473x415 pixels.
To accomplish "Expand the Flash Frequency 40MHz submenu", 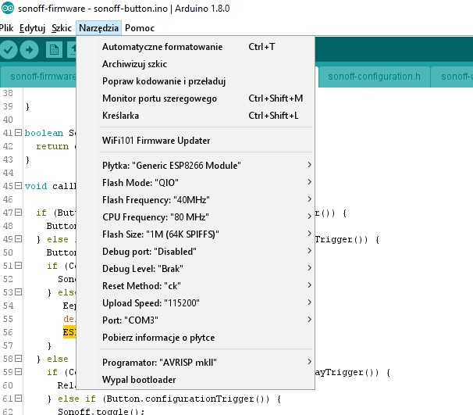I will pyautogui.click(x=195, y=200).
